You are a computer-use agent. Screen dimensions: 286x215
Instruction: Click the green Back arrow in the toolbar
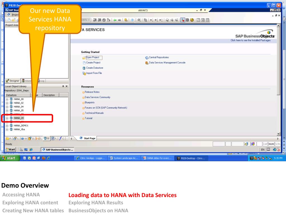(115, 20)
